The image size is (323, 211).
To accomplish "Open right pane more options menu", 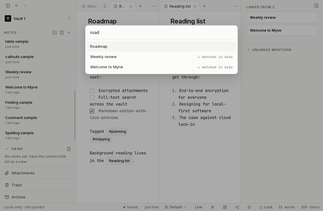I will coord(236,6).
